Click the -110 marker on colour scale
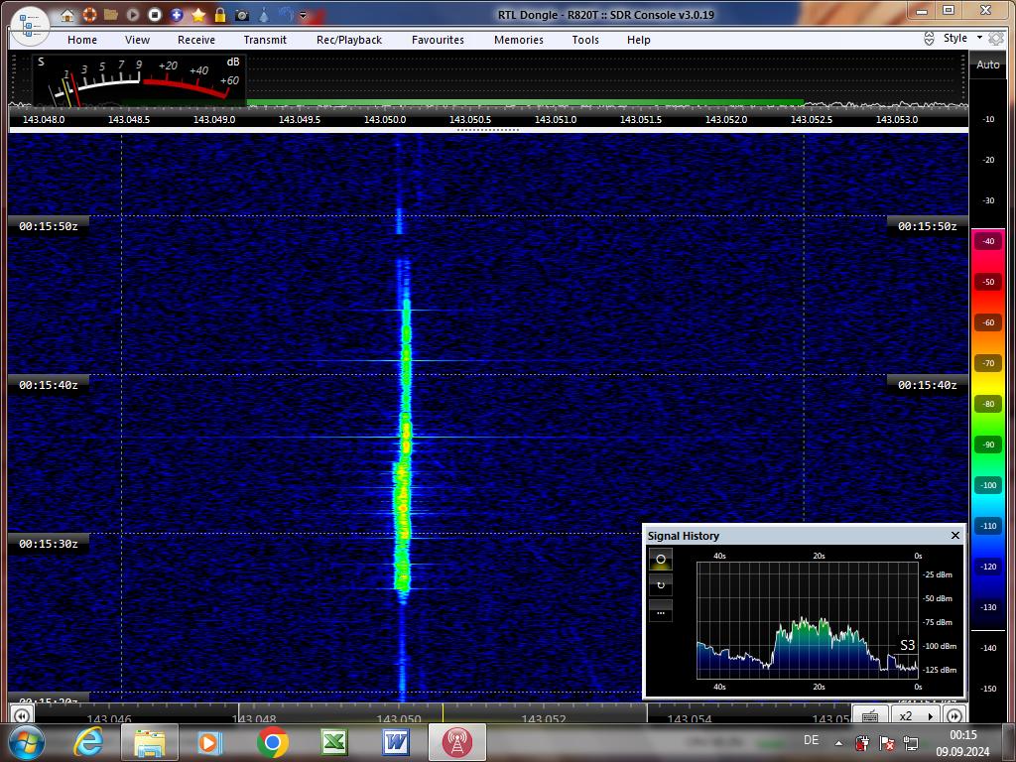Viewport: 1016px width, 762px height. [988, 526]
